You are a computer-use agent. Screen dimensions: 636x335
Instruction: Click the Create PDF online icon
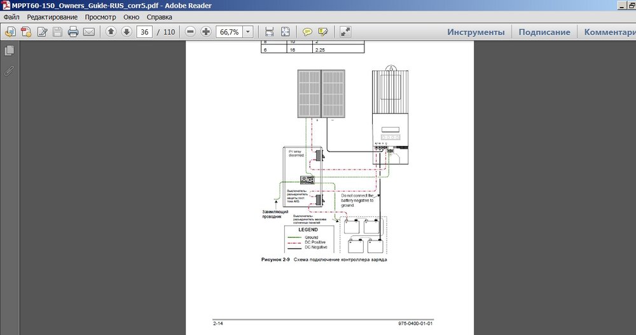coord(27,32)
